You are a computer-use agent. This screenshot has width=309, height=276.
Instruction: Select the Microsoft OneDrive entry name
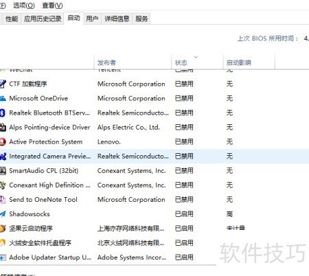point(38,98)
